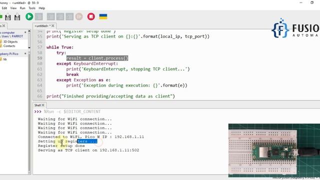Click the Ukraine flag toolbar icon
The height and width of the screenshot is (180, 320).
[103, 16]
